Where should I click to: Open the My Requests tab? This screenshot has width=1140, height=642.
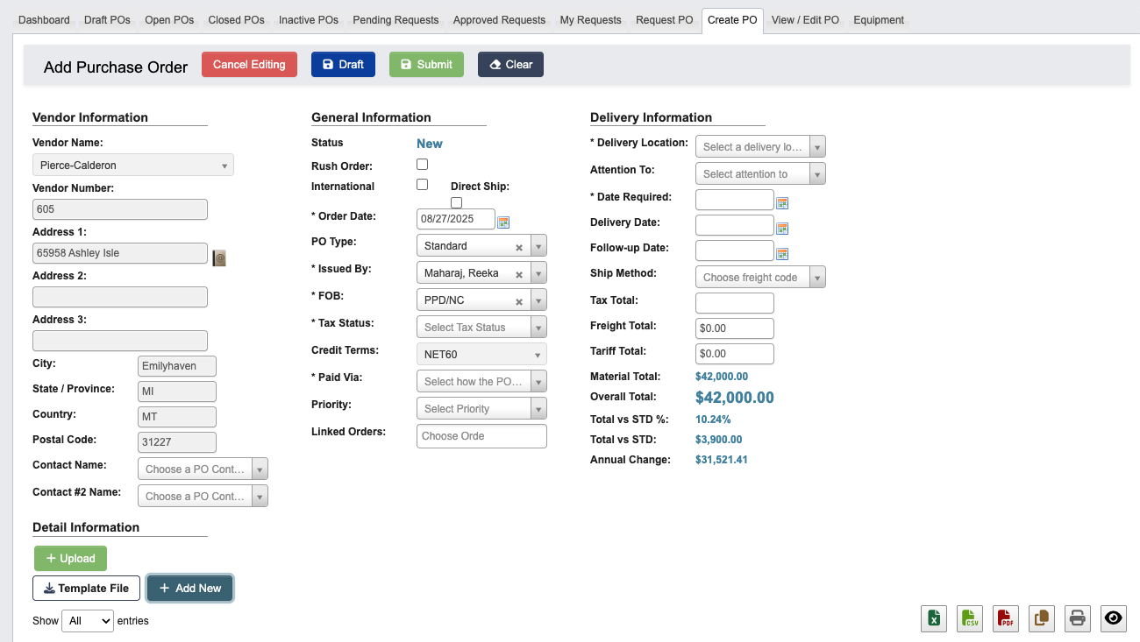(x=590, y=20)
